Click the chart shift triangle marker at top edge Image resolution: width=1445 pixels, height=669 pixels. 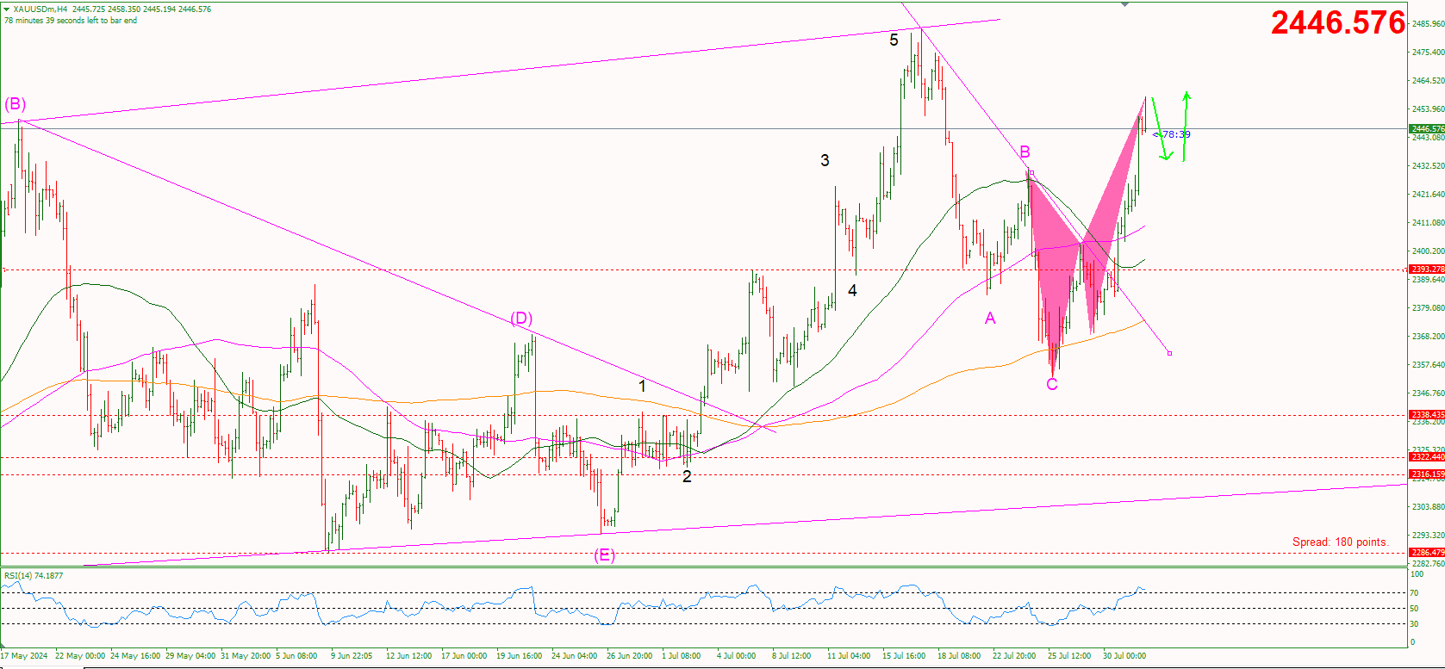pyautogui.click(x=1124, y=4)
